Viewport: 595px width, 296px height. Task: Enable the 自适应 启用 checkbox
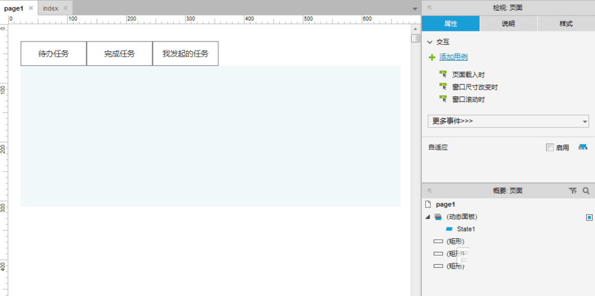pyautogui.click(x=550, y=148)
